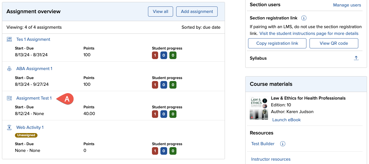Click the Web Activity 1 type icon

tap(9, 127)
